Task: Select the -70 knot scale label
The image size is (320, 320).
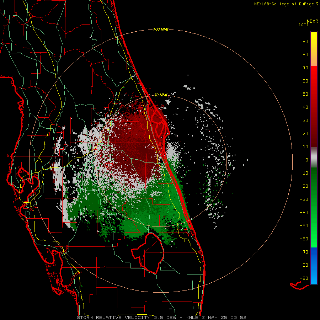Action: pos(304,252)
